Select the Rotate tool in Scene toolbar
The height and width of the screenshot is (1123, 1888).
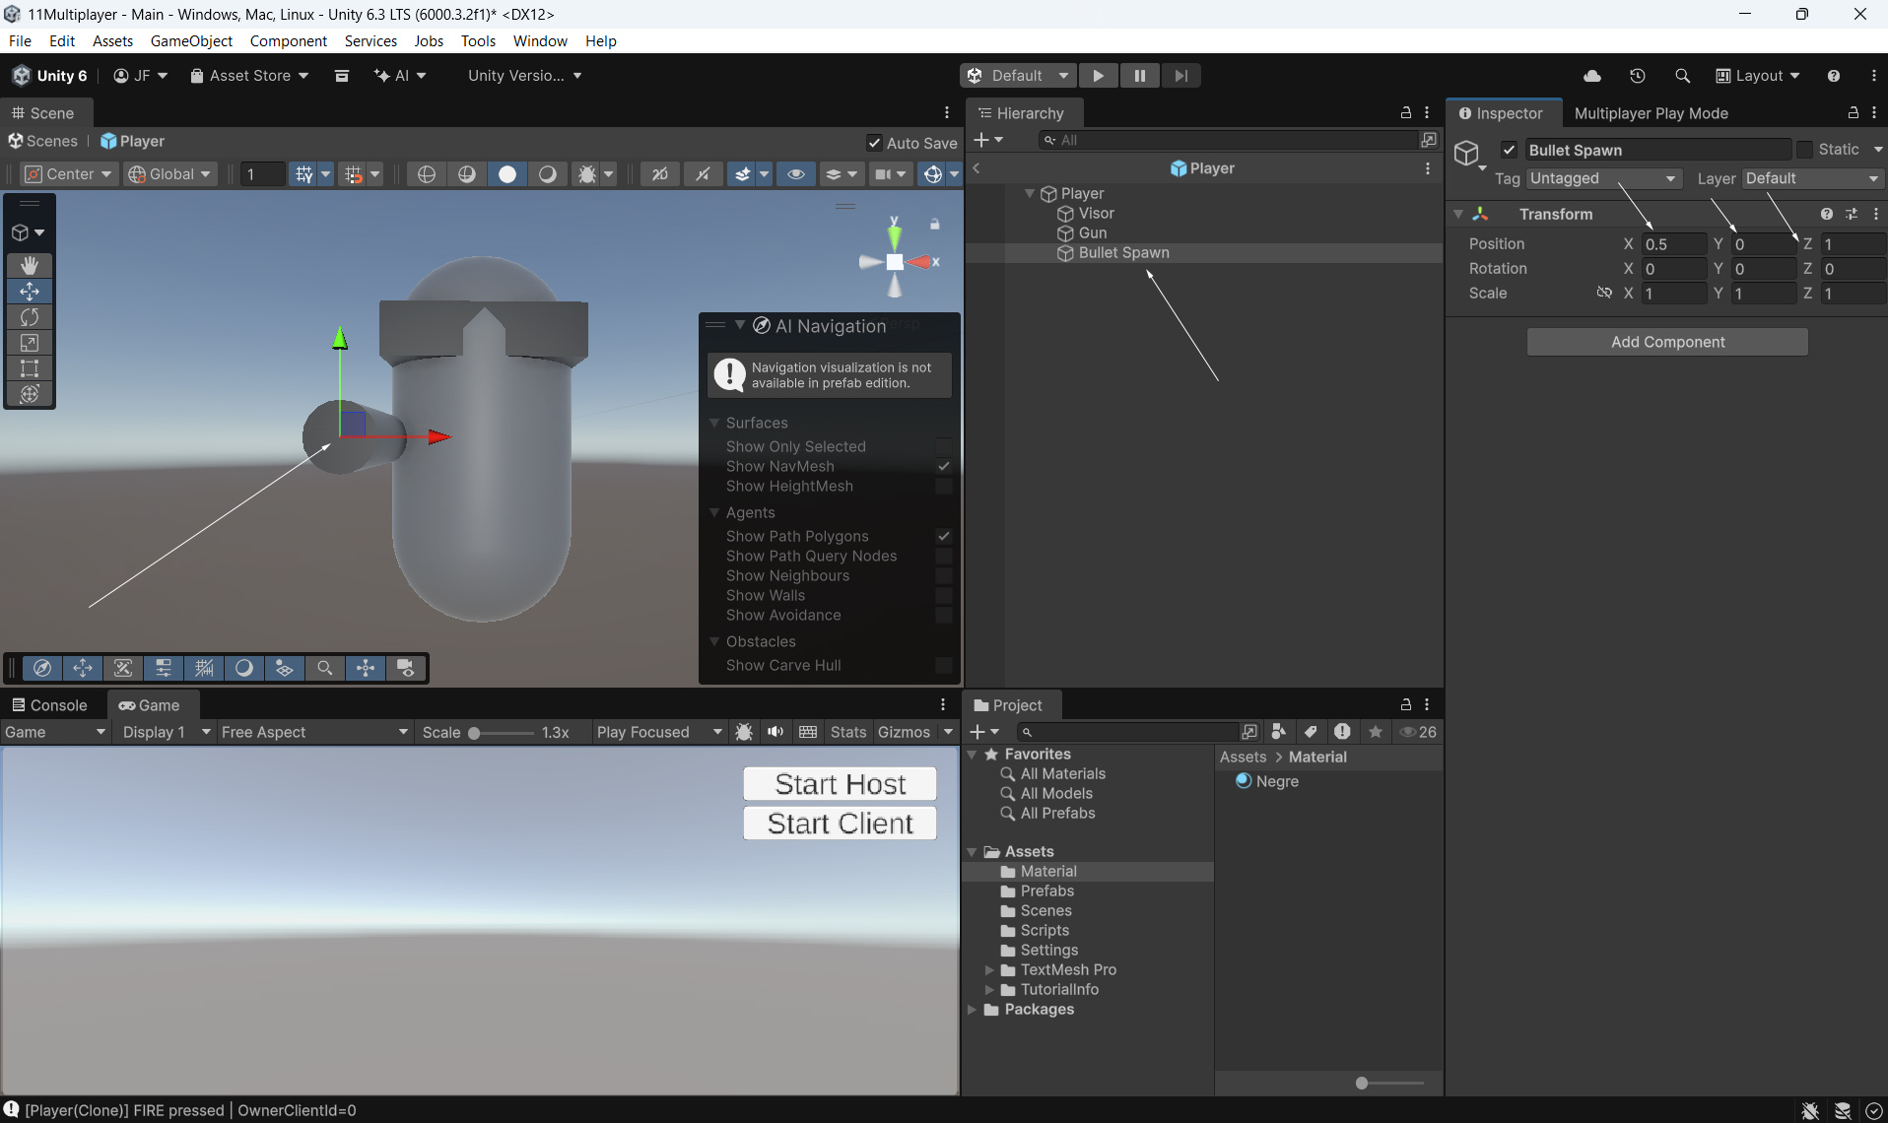[30, 317]
